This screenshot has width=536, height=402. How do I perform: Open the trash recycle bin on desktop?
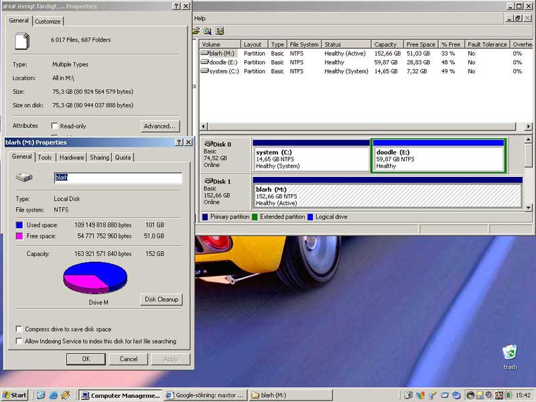pyautogui.click(x=510, y=352)
